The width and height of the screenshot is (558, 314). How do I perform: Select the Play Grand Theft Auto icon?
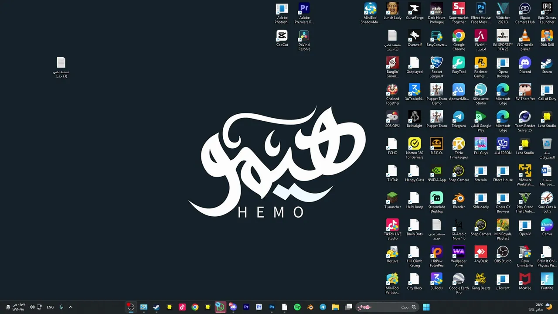(x=525, y=203)
